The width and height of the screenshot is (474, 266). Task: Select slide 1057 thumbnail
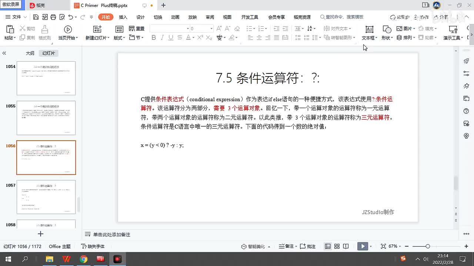[x=46, y=197]
